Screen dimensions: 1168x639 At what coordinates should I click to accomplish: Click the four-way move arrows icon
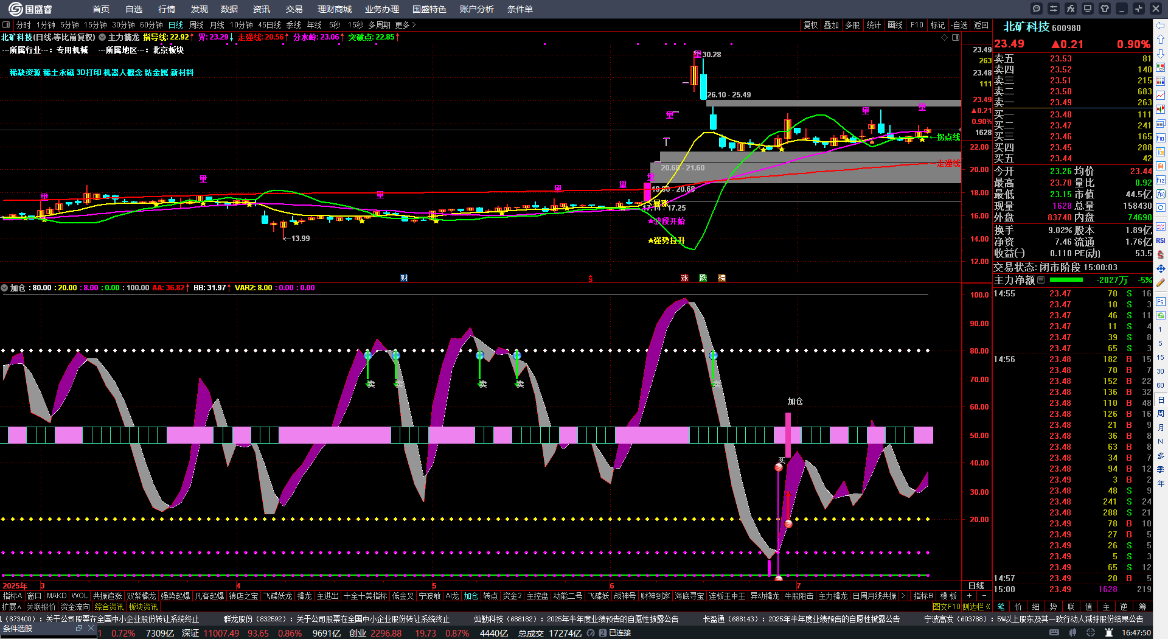pyautogui.click(x=1161, y=268)
